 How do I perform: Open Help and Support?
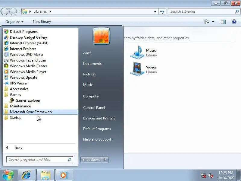tap(97, 139)
